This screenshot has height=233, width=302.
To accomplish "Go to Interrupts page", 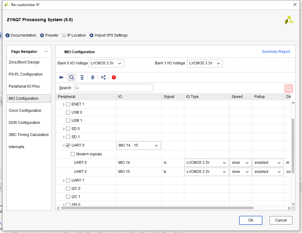I will pyautogui.click(x=17, y=147).
